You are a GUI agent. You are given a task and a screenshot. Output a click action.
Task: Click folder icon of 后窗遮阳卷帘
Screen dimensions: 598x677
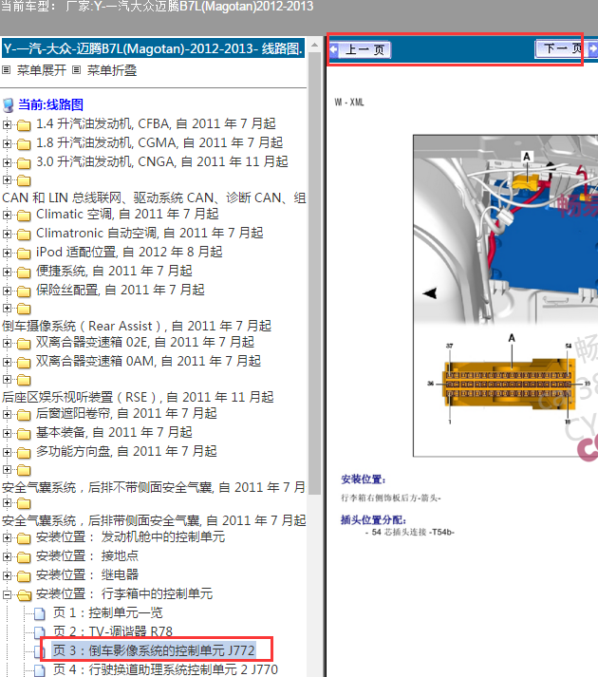(24, 415)
